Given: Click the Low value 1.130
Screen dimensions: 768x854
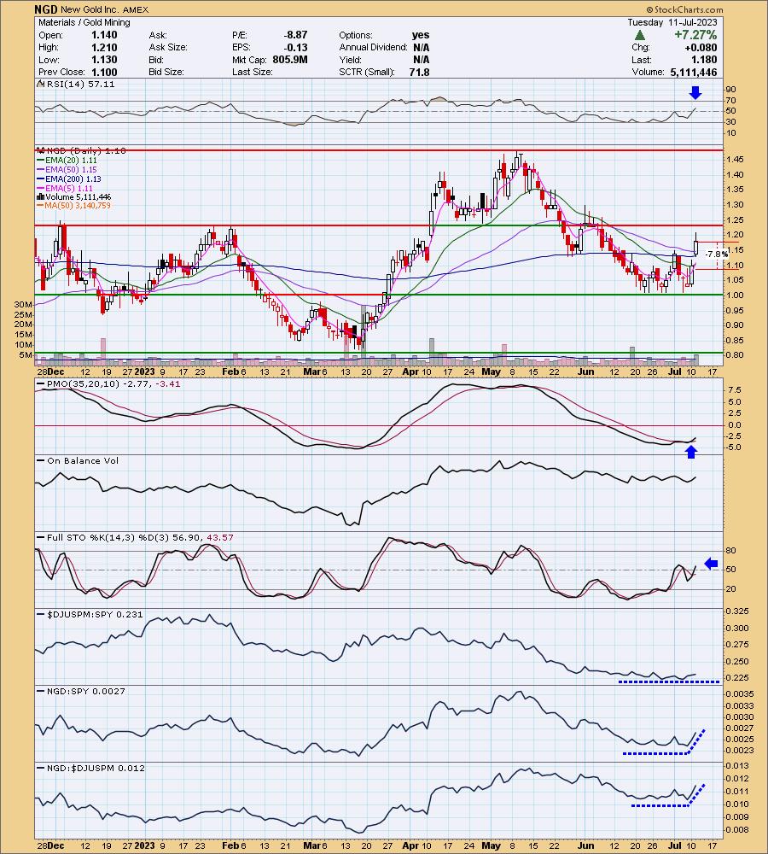Looking at the screenshot, I should (104, 60).
